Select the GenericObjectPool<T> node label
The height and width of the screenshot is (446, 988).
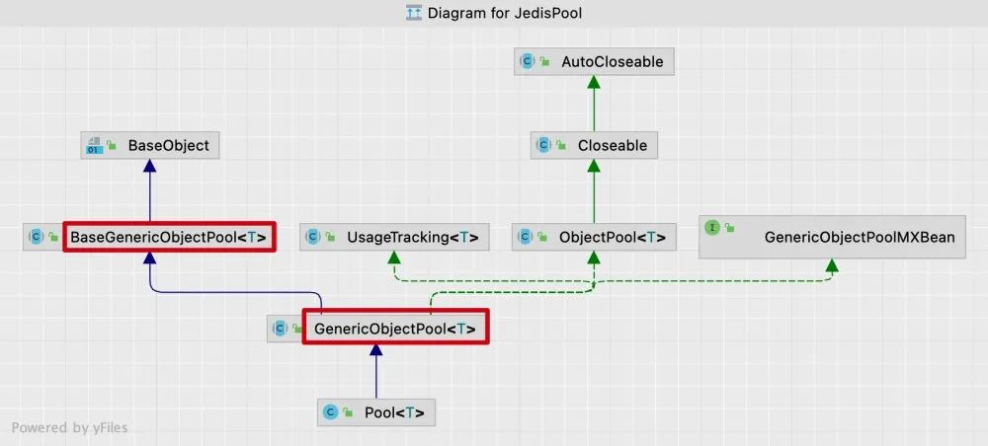(394, 329)
